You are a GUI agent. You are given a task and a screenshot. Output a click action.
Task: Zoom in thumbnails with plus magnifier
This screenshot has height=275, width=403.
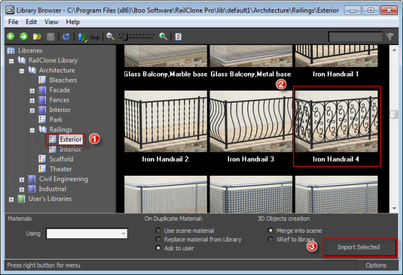pyautogui.click(x=163, y=36)
